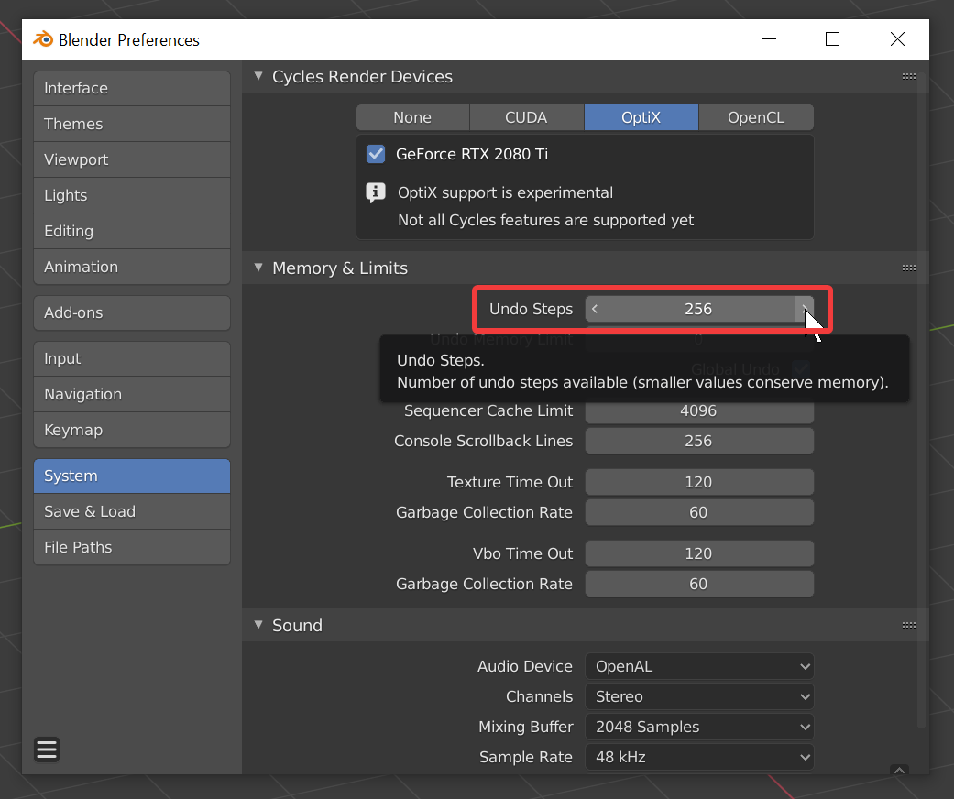
Task: Toggle the GeForce RTX 2080 Ti checkbox
Action: point(376,154)
